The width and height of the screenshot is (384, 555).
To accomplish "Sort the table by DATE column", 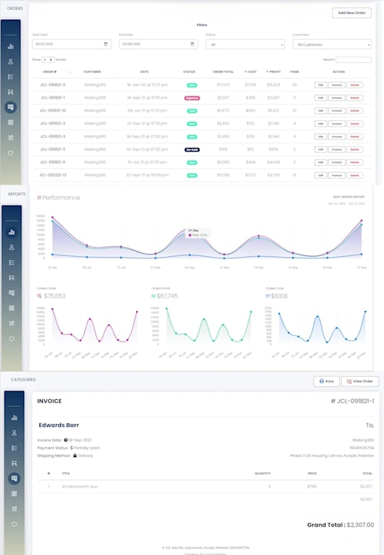I will click(x=145, y=72).
